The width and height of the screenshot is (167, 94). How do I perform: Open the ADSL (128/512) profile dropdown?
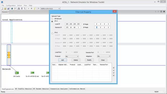[x=50, y=9]
